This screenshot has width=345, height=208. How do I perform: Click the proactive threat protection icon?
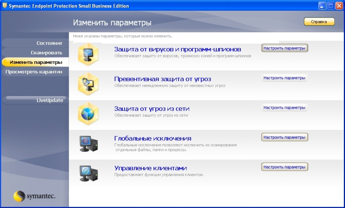88,84
